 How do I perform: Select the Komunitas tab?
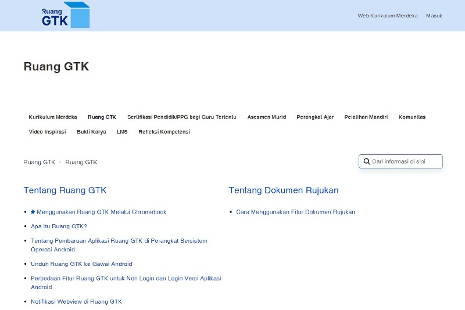(412, 117)
